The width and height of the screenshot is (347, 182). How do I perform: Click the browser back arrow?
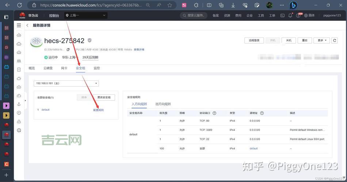point(7,5)
